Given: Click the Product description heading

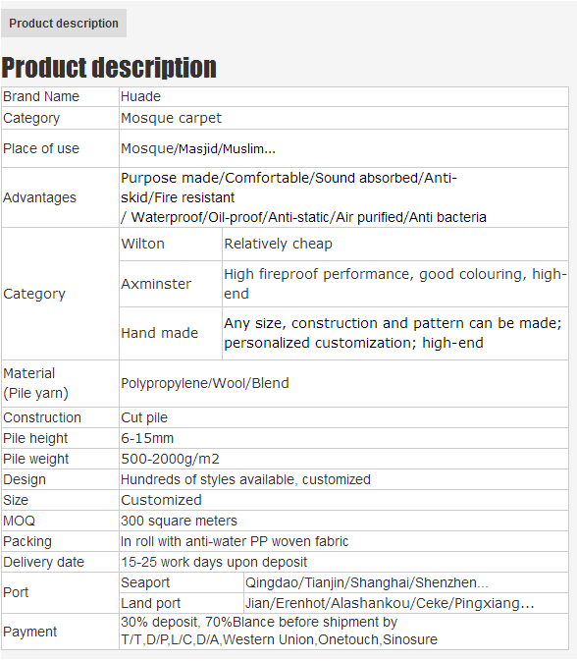Looking at the screenshot, I should [x=109, y=68].
